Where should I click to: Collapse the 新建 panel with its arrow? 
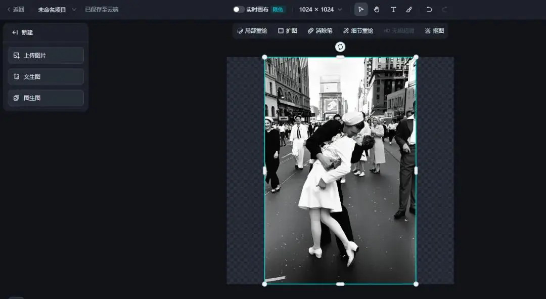pyautogui.click(x=15, y=32)
